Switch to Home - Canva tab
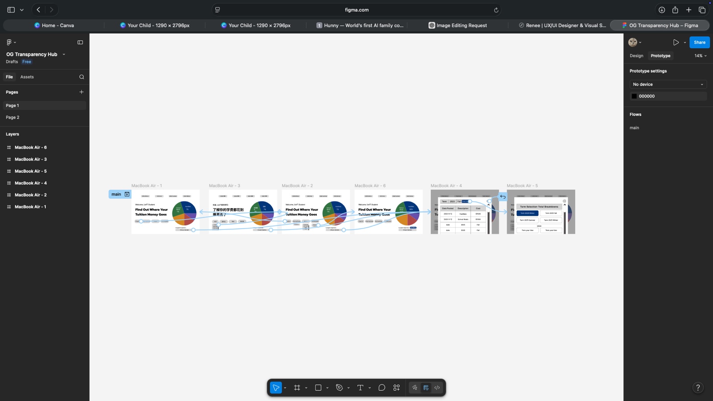Screen dimensions: 713x401 [54, 25]
